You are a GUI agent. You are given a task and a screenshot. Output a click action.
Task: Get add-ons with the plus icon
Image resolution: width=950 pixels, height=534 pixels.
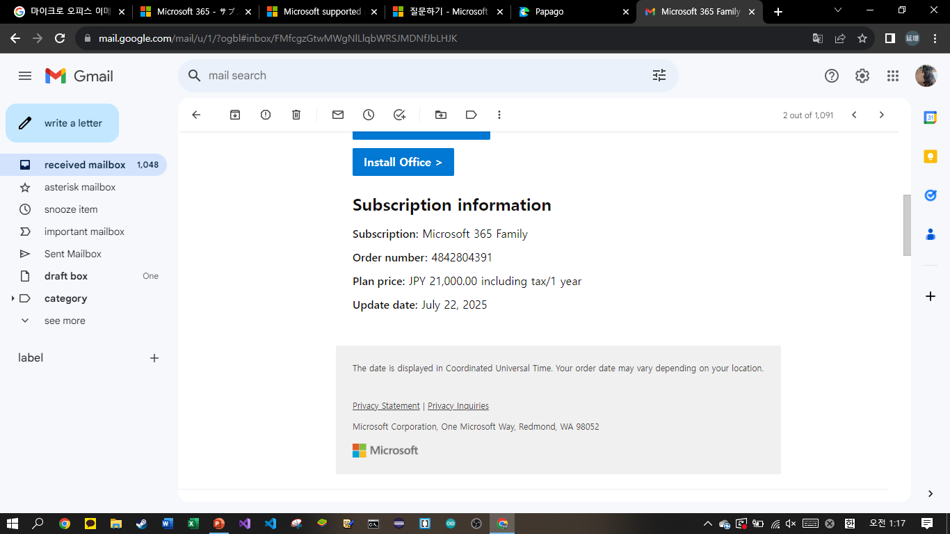(931, 296)
